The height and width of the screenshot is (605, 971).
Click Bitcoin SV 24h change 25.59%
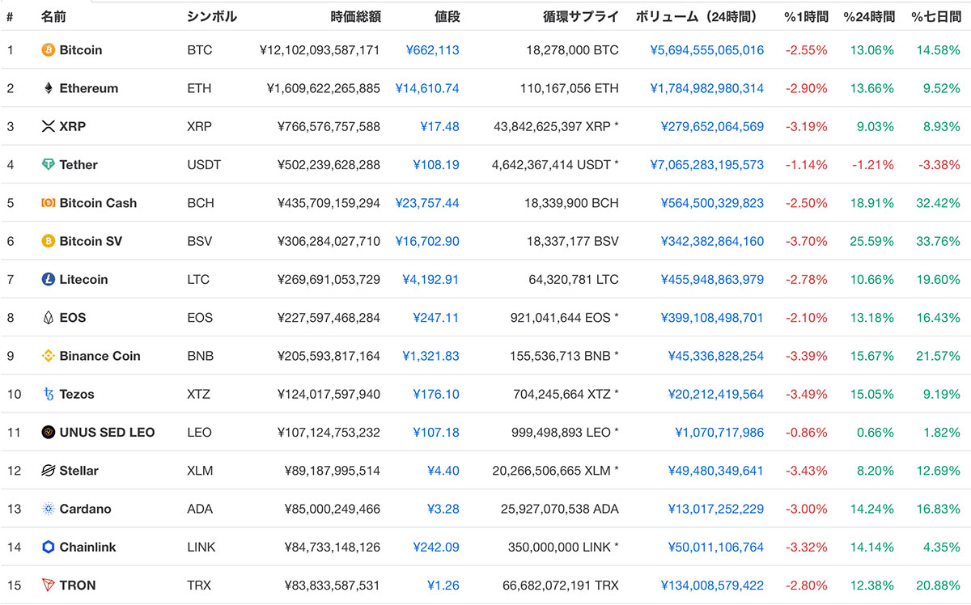[872, 241]
